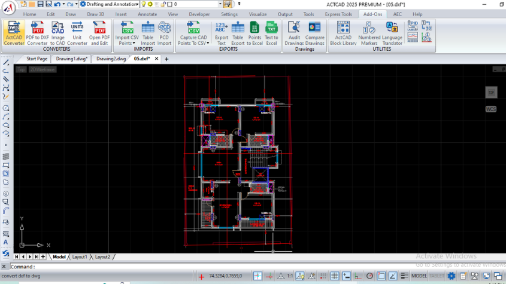Click the WCS button in viewport
Screen dimensions: 506x284
pyautogui.click(x=491, y=109)
